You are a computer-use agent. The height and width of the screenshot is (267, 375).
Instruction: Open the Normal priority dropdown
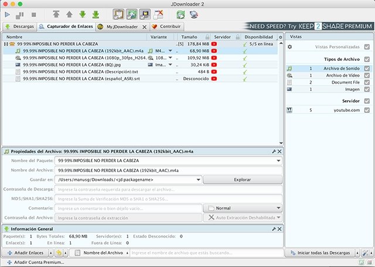pos(243,208)
